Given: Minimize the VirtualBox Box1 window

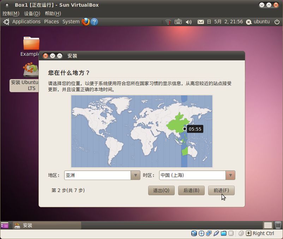Looking at the screenshot, I should 262,5.
